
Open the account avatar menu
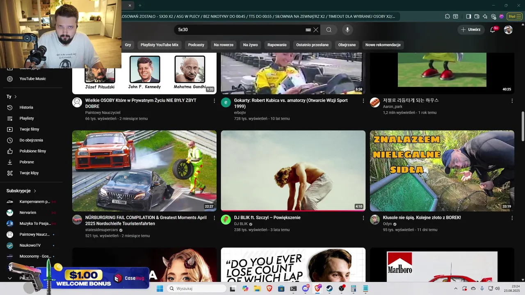click(508, 29)
